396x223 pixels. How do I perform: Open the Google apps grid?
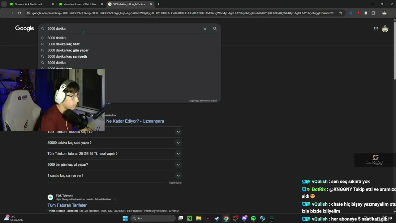pyautogui.click(x=376, y=29)
